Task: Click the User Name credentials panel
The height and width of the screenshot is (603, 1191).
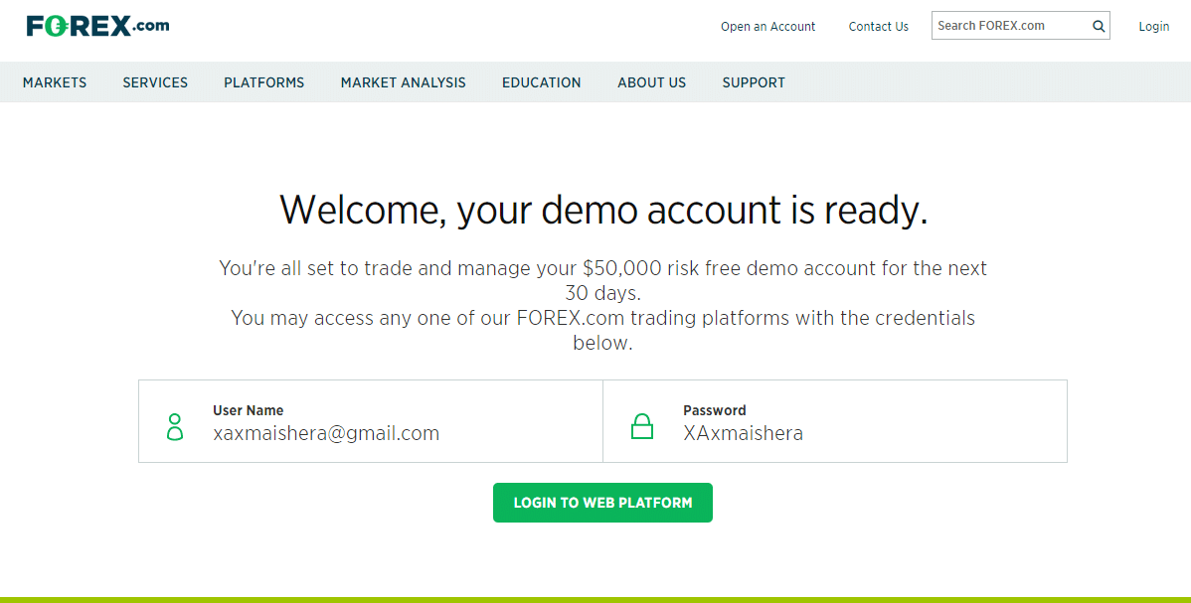Action: 370,420
